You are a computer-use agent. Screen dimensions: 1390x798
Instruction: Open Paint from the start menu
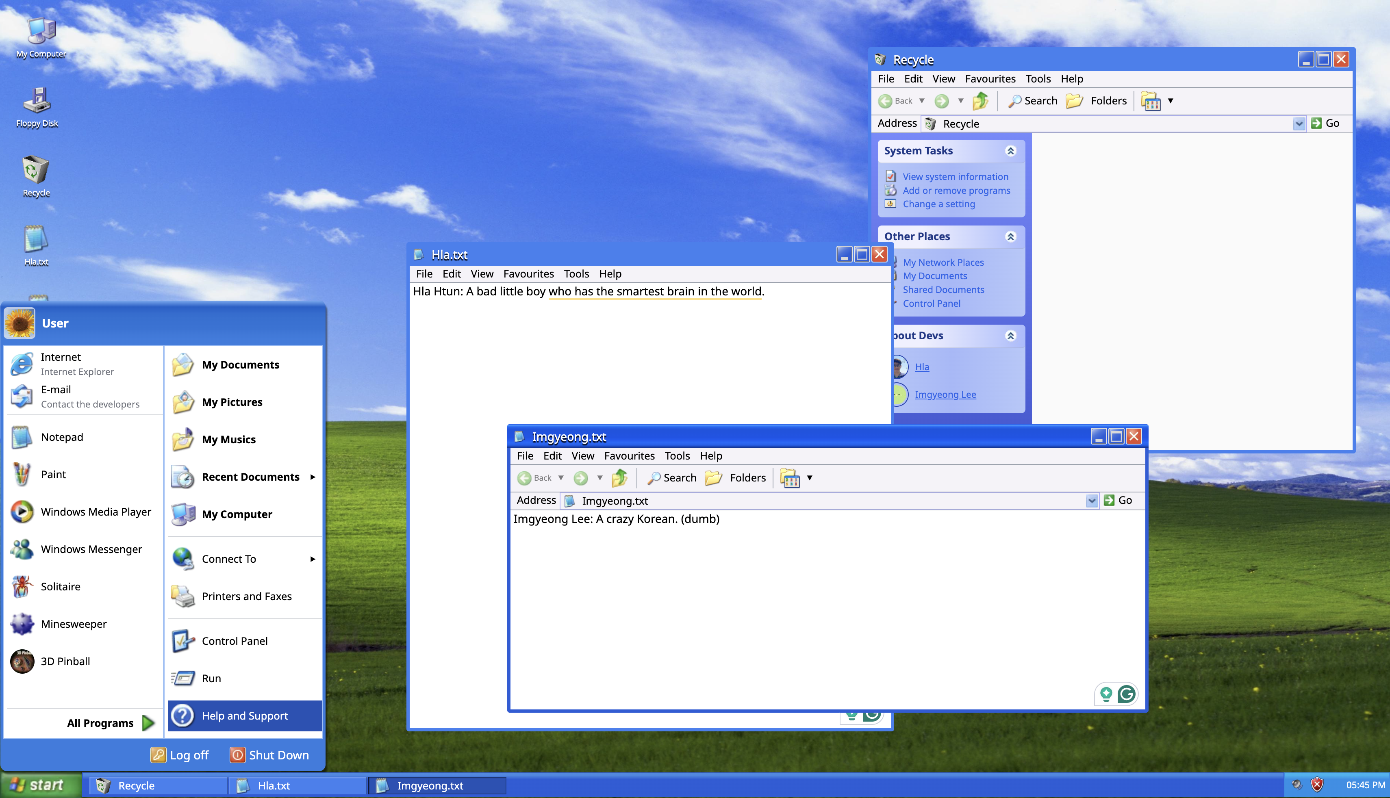click(52, 474)
